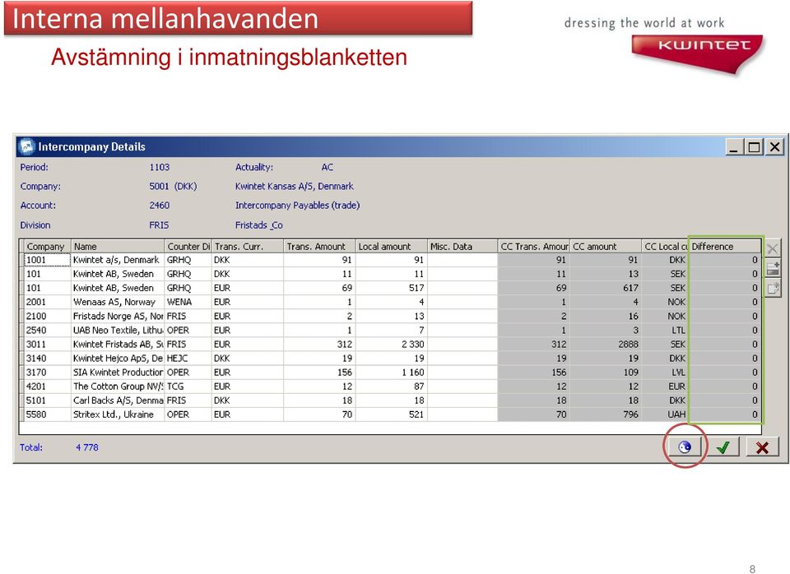Viewport: 790px width, 574px height.
Task: Click the Intercompany Details title bar icon
Action: (26, 146)
